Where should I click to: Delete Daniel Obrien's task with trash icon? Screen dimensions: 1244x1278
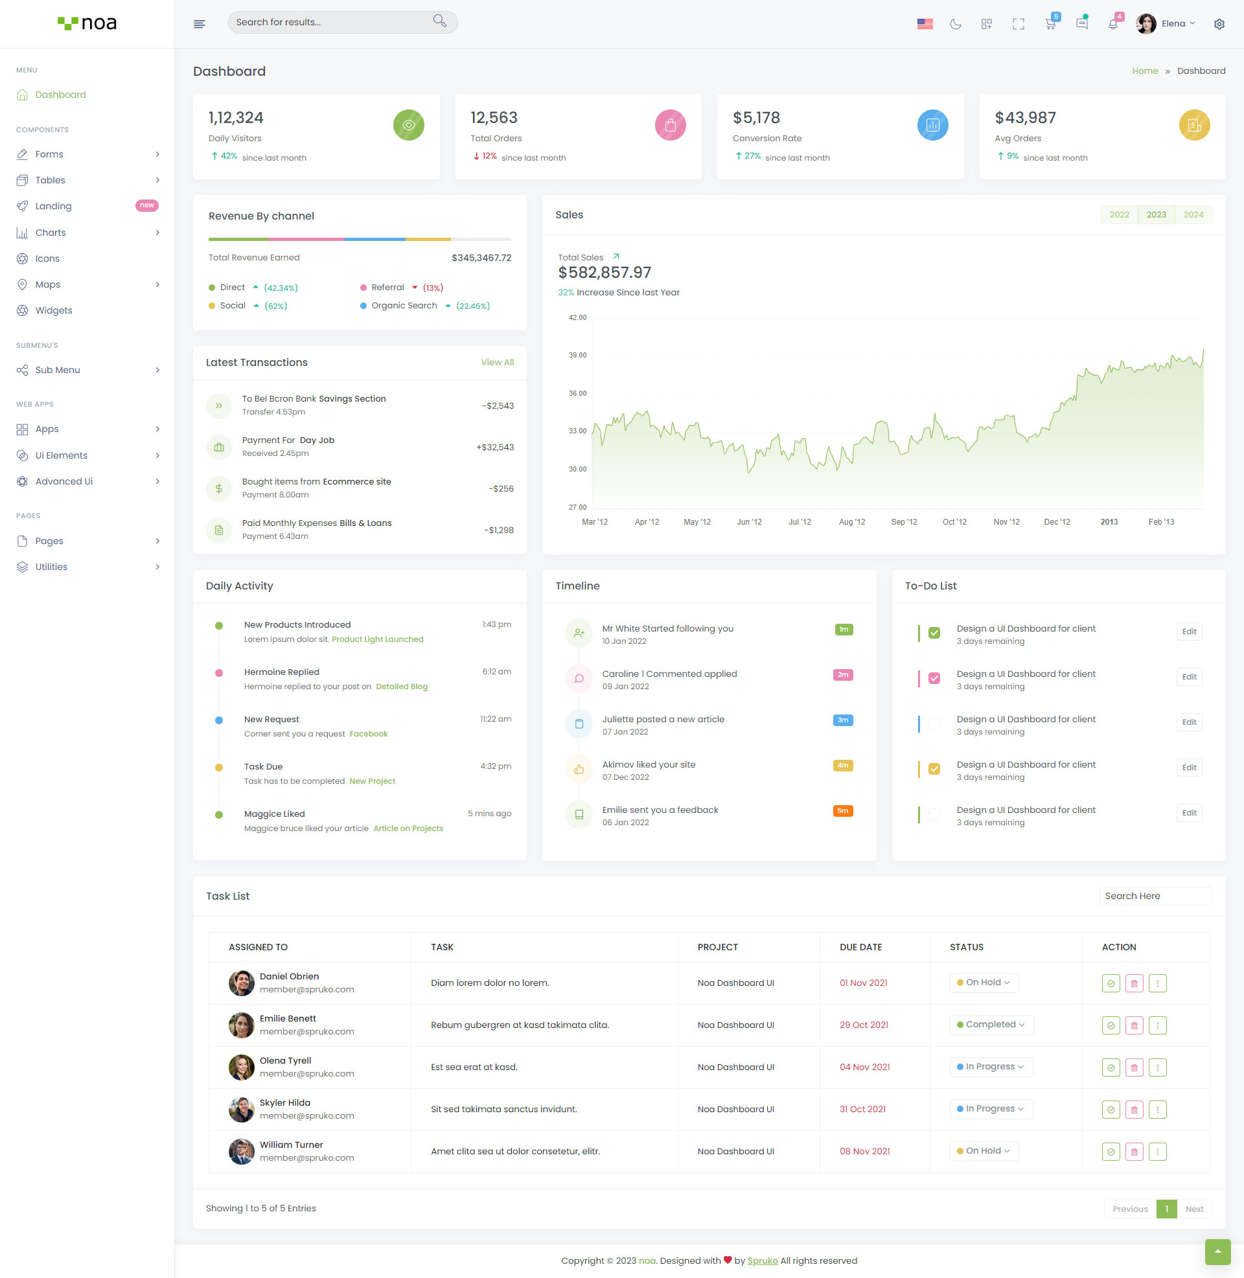pos(1134,983)
